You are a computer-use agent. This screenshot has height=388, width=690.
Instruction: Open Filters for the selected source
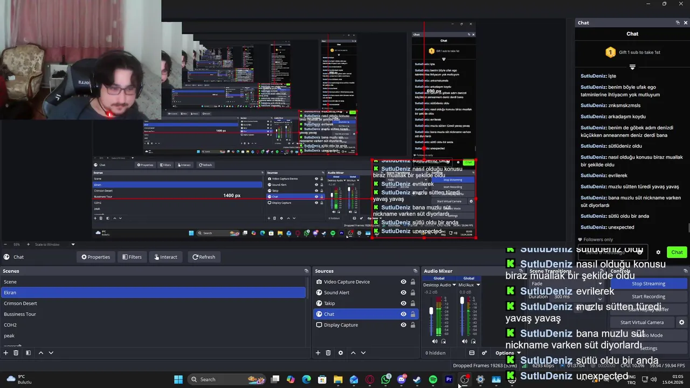[132, 257]
